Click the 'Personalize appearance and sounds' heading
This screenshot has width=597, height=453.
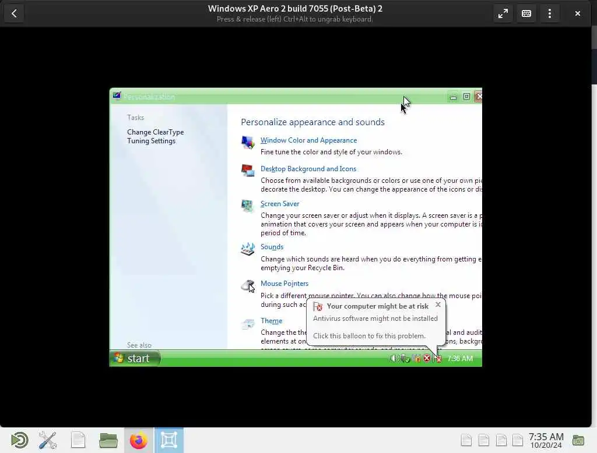point(312,122)
